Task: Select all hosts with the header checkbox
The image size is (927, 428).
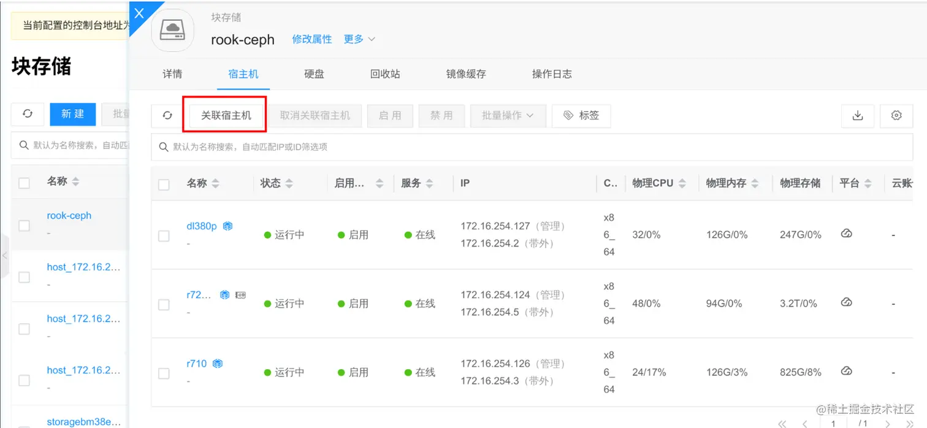Action: 164,184
